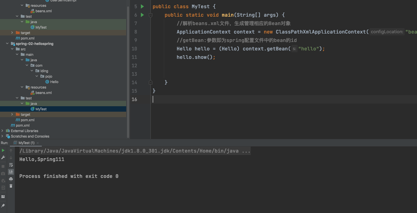Click Process finished with exit code 0
This screenshot has width=417, height=213.
[69, 176]
